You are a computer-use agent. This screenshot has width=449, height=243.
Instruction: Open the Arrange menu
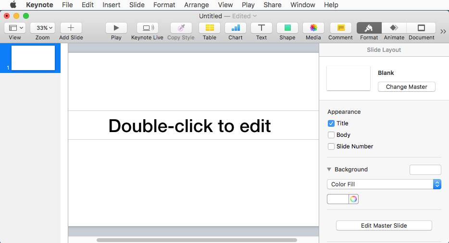point(197,5)
